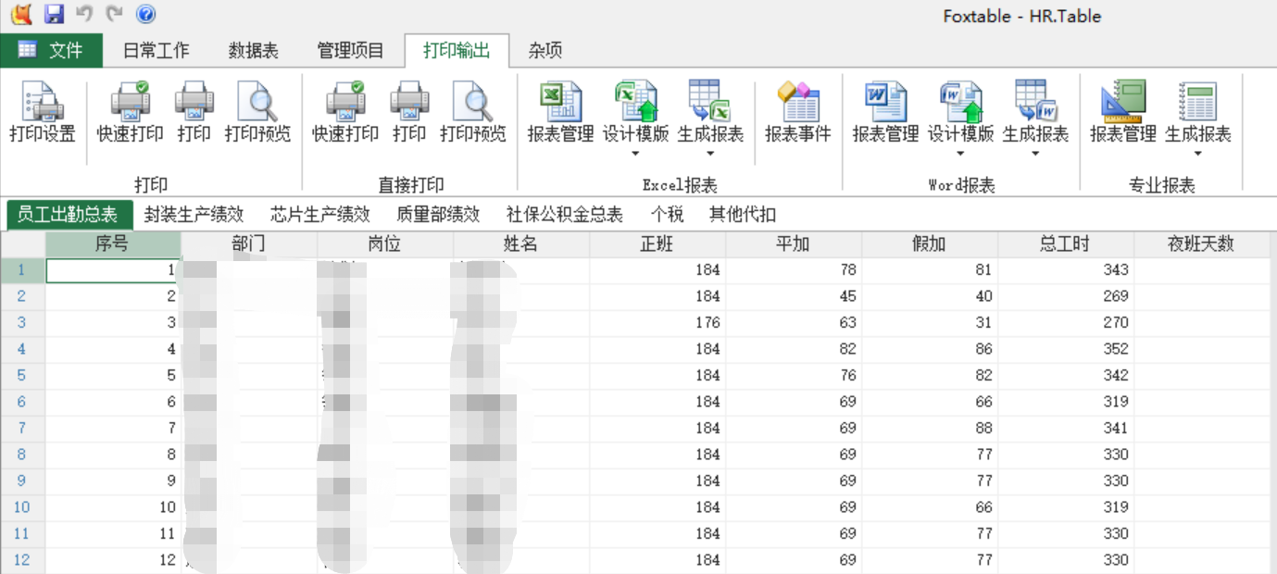Click the 正班 cell in row 3
This screenshot has height=574, width=1277.
[657, 323]
